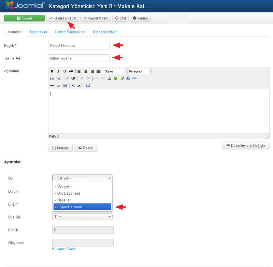Open the HTML source editor
273x267 pixels.
click(134, 79)
